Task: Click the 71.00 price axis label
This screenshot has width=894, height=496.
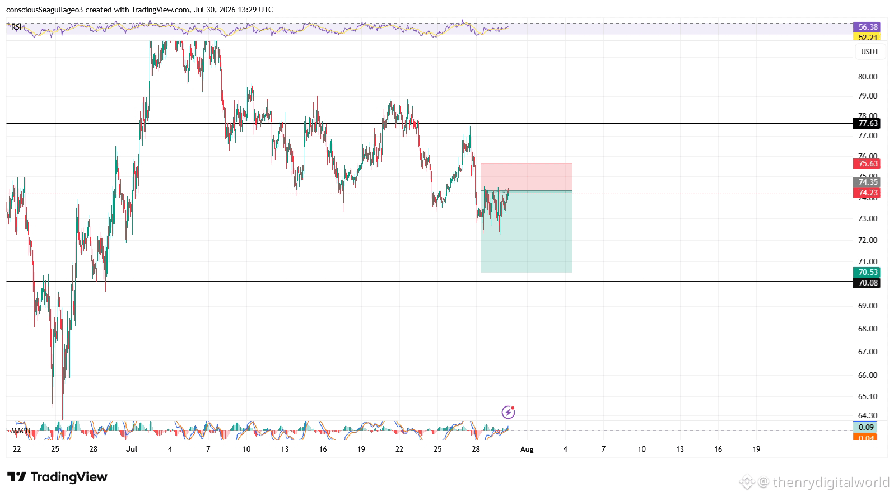Action: 868,261
